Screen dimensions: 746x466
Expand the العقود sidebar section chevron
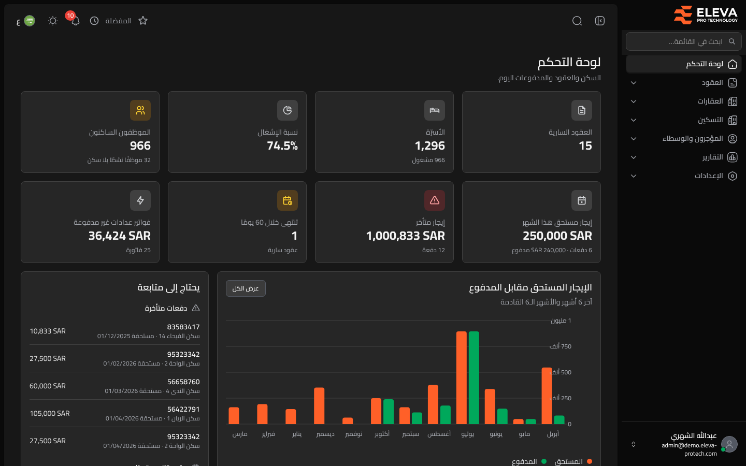(634, 83)
